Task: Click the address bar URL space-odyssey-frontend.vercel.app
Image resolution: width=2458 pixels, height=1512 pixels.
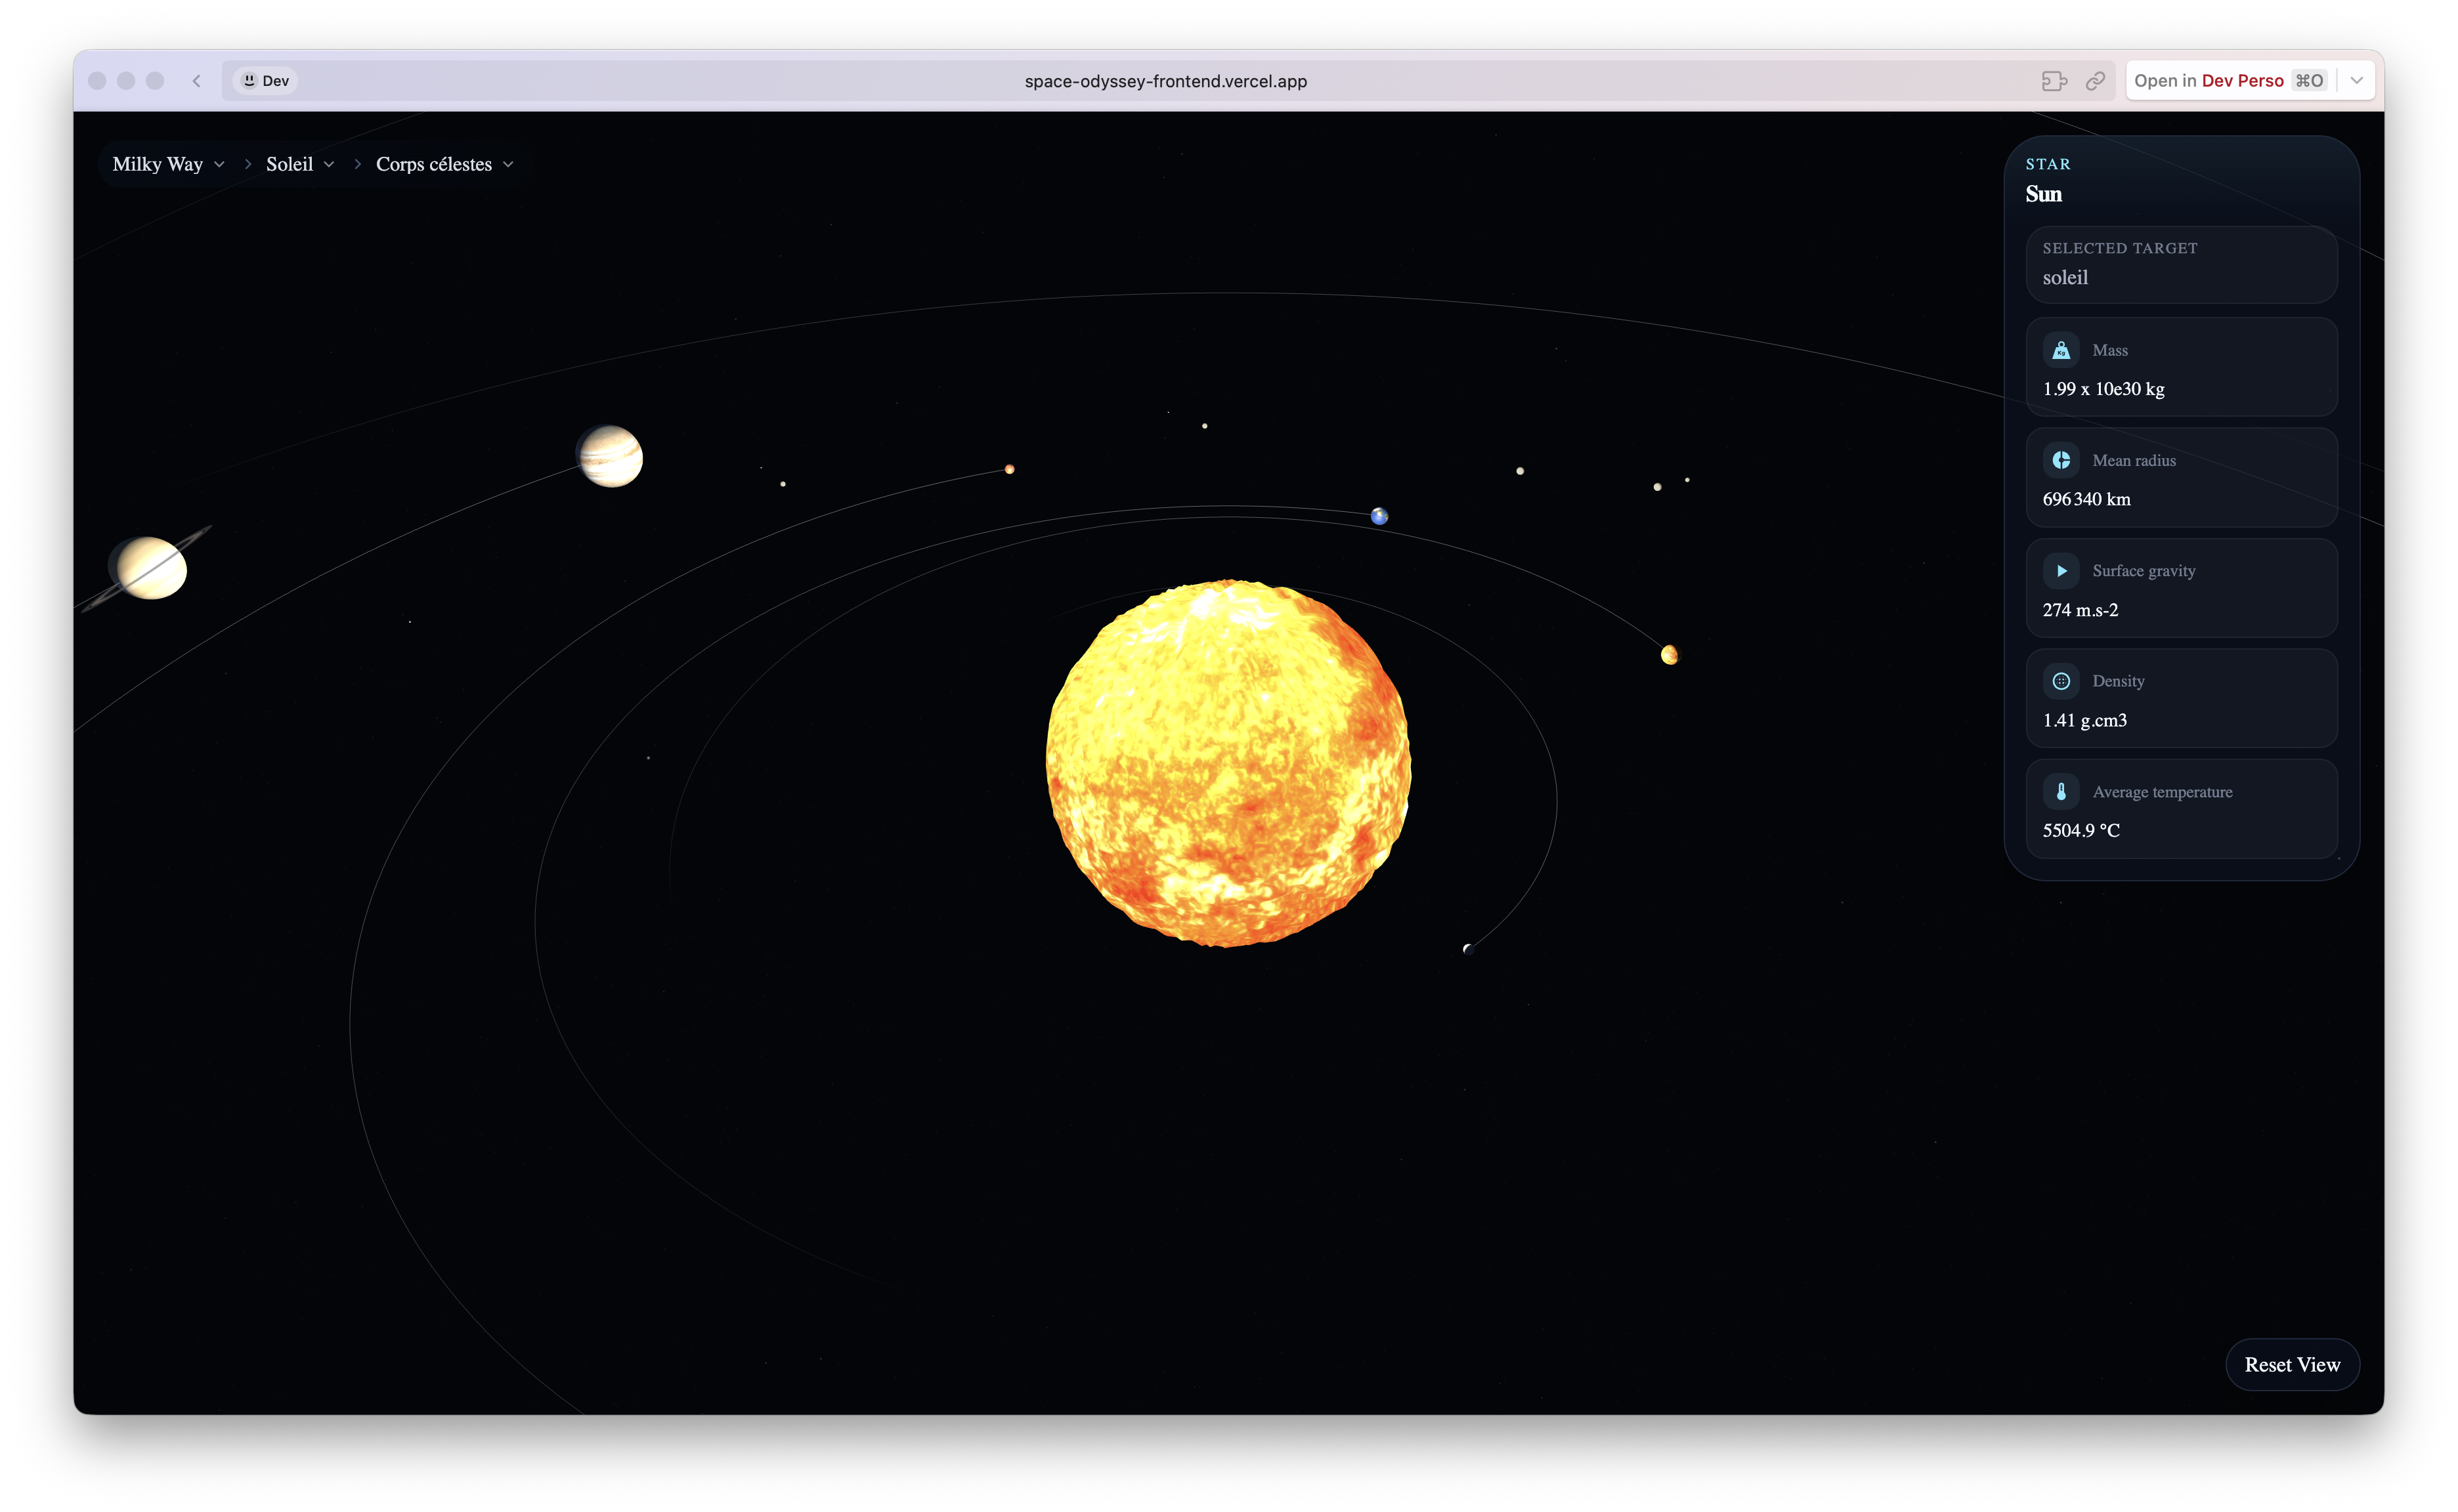Action: 1165,81
